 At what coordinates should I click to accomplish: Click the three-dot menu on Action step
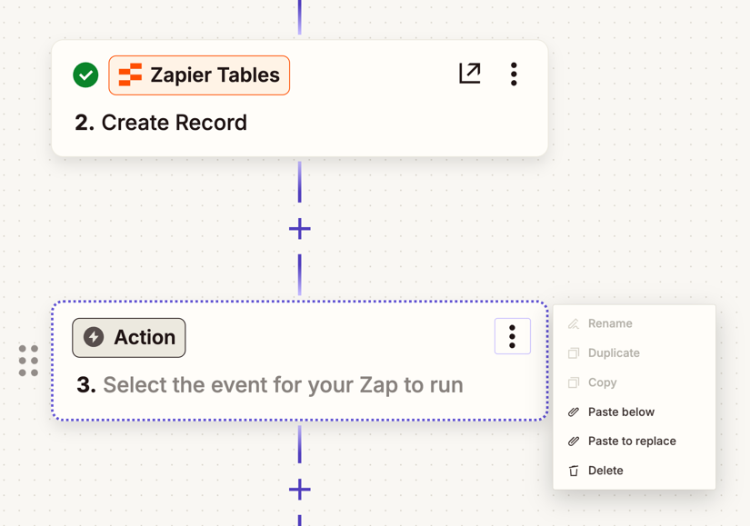(513, 336)
